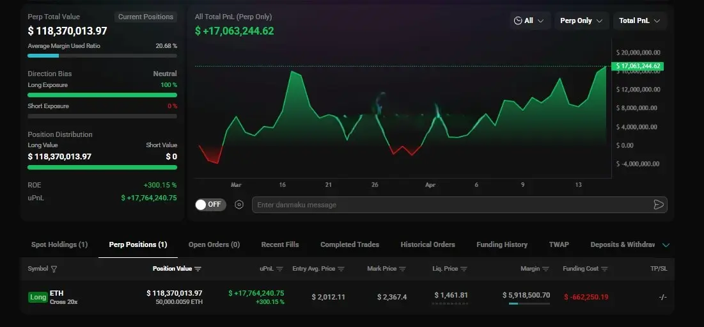Click the TP/SL -/- cell
The height and width of the screenshot is (327, 704).
[x=662, y=298]
